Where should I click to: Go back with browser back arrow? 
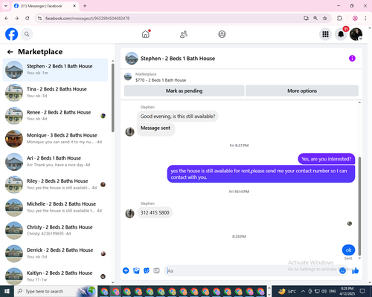point(7,18)
